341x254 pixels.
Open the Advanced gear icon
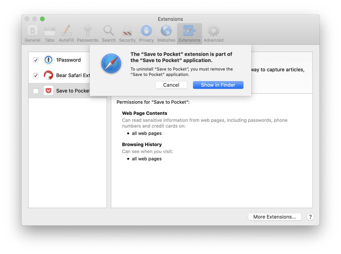213,31
